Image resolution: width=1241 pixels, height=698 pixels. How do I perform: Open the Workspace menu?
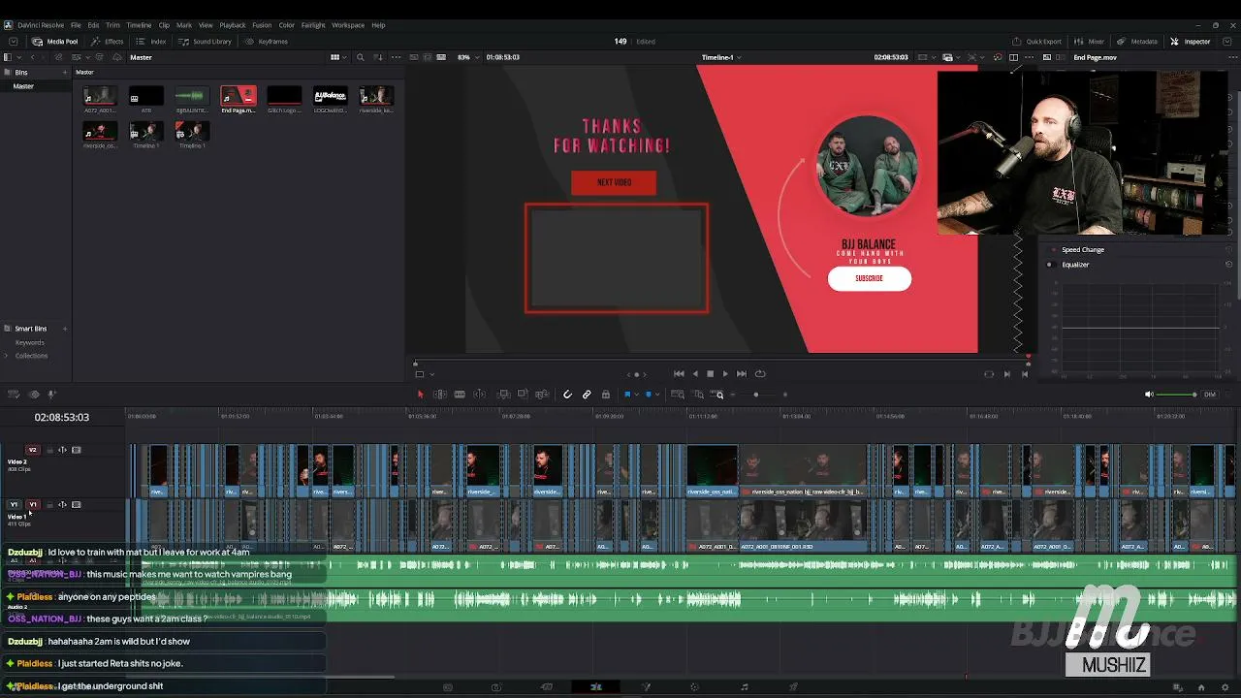(x=348, y=25)
